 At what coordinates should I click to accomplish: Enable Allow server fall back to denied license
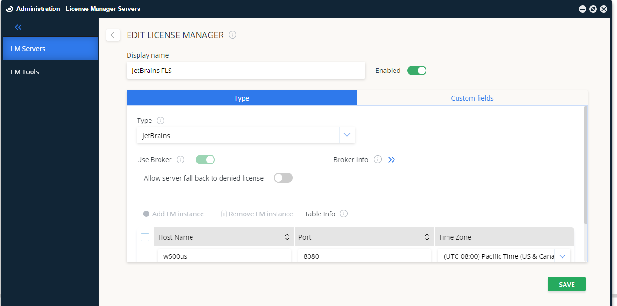[283, 177]
